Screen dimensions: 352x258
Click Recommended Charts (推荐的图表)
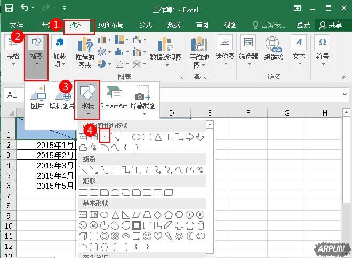85,53
